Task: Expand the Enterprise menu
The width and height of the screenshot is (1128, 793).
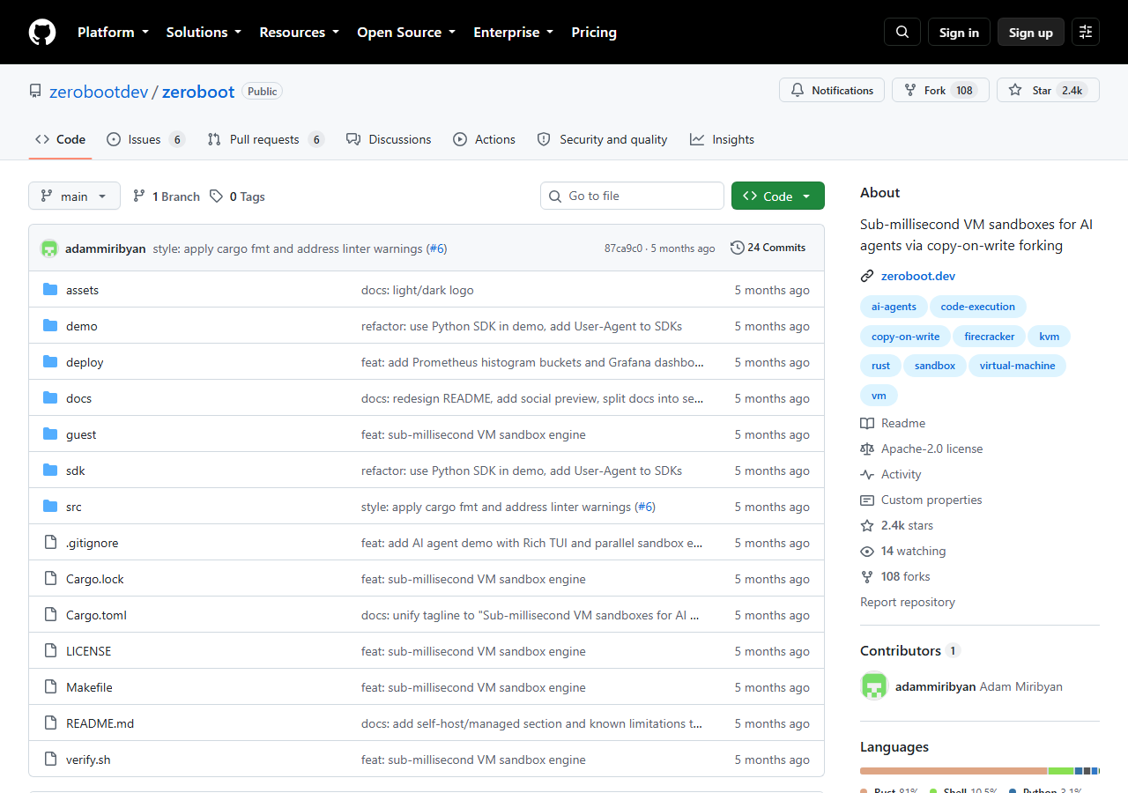Action: coord(513,32)
